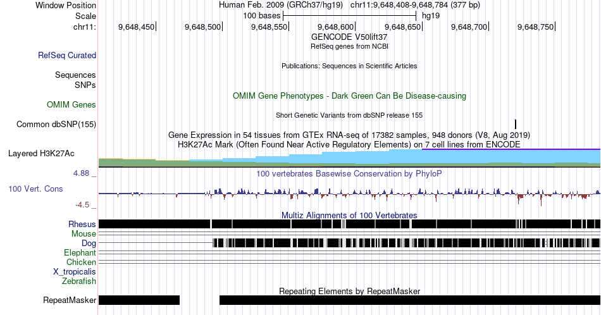
Task: Click Publications: Sequences in Scientific Articles title
Action: pos(349,66)
